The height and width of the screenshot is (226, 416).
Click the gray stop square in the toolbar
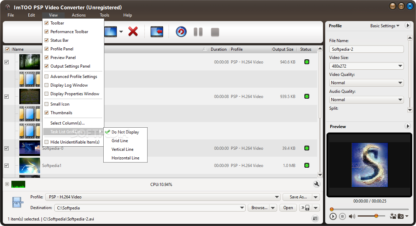[x=215, y=32]
